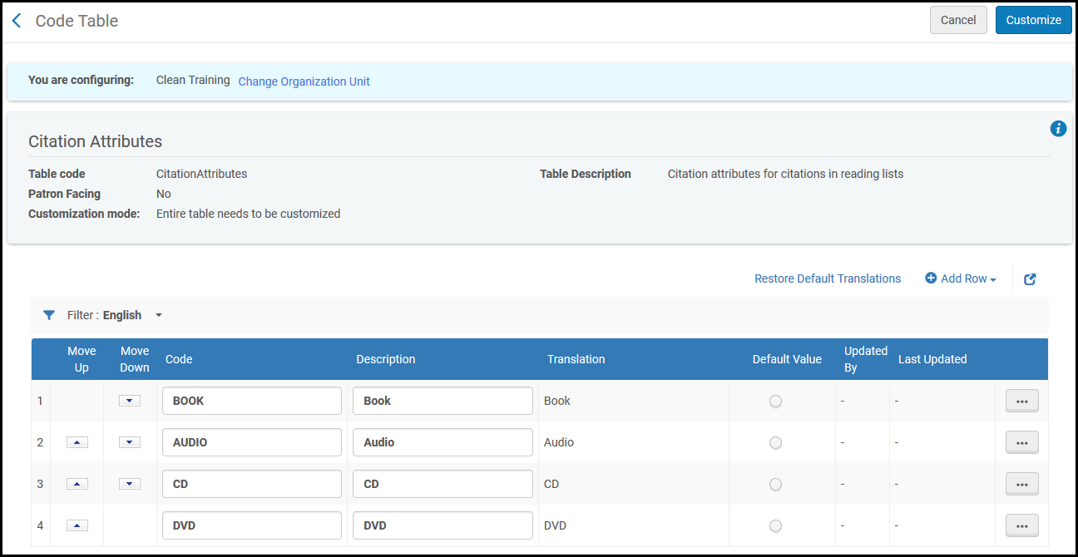Image resolution: width=1078 pixels, height=557 pixels.
Task: Move the DVD row up
Action: (x=77, y=525)
